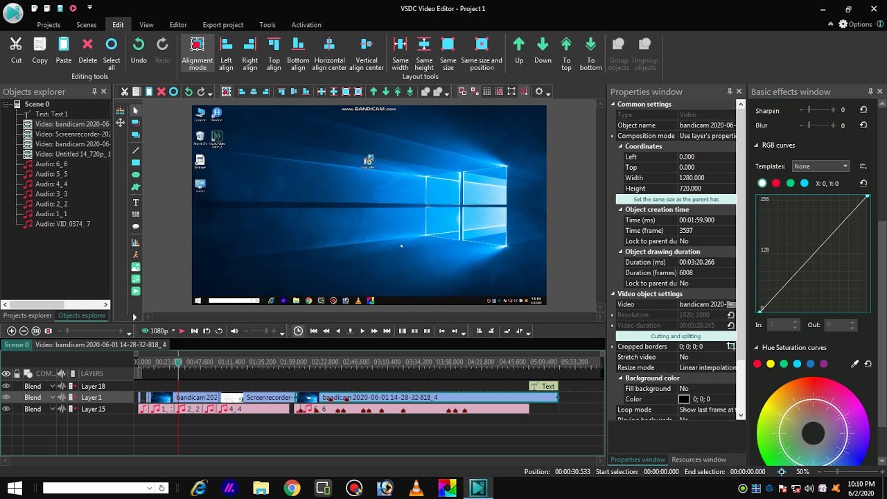Screen dimensions: 887x499
Task: Open the Scenes ribbon tab
Action: coord(87,25)
